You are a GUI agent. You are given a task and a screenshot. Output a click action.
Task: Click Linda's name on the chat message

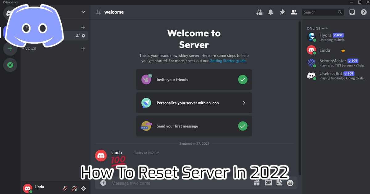click(x=117, y=152)
